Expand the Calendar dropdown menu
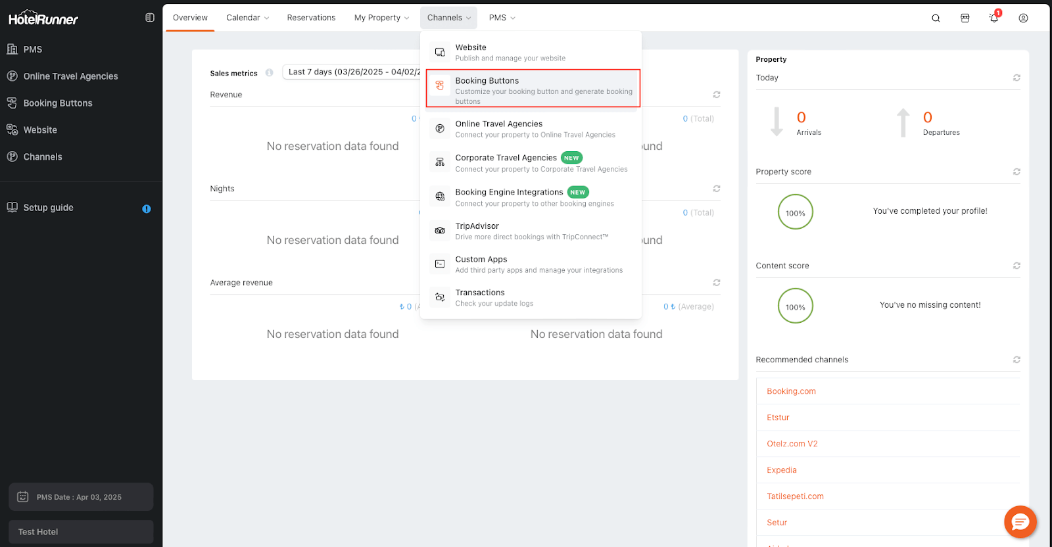Screen dimensions: 1052x547 247,18
